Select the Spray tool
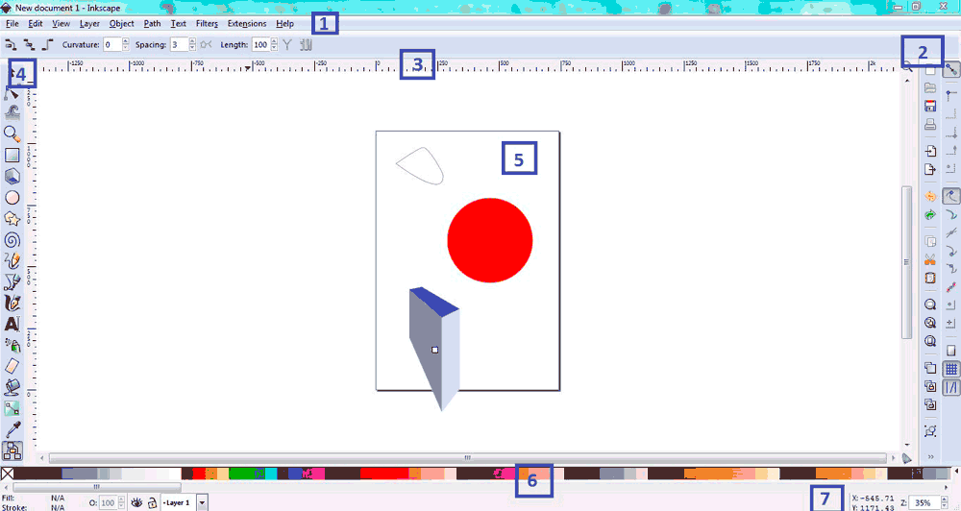 (12, 345)
